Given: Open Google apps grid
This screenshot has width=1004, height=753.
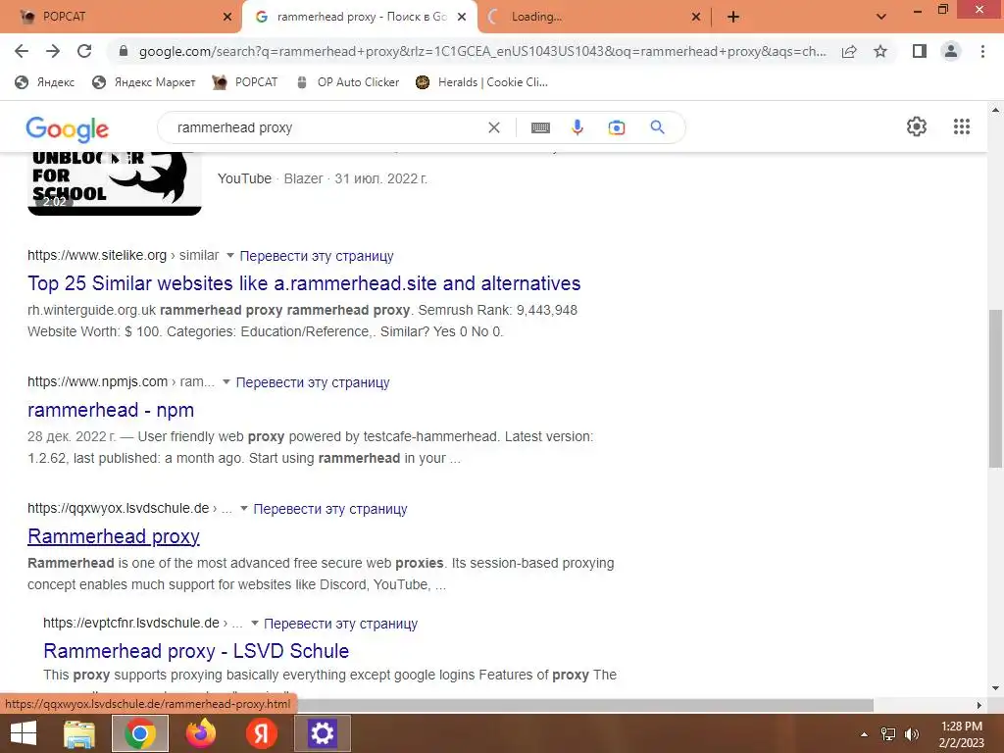Looking at the screenshot, I should click(961, 126).
